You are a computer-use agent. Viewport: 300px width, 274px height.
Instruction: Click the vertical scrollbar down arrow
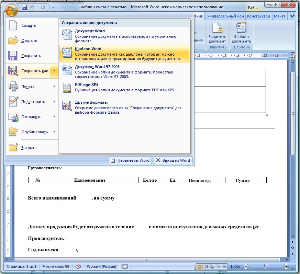(293, 237)
